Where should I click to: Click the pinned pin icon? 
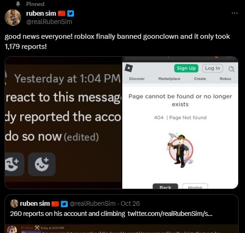coord(18,4)
